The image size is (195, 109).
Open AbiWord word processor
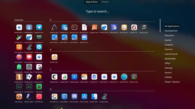point(55,27)
